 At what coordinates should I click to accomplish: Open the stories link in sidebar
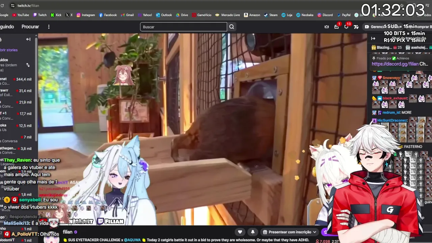(x=9, y=50)
